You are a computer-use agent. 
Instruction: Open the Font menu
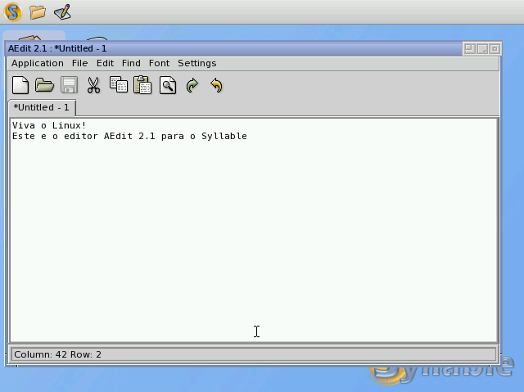pos(159,63)
